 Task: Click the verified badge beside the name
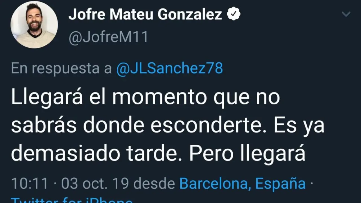(234, 14)
